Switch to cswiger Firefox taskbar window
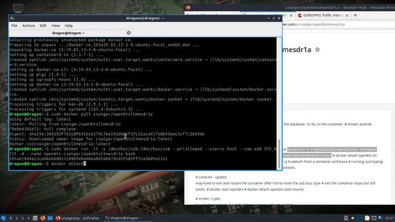The height and width of the screenshot is (222, 395). coord(78,218)
